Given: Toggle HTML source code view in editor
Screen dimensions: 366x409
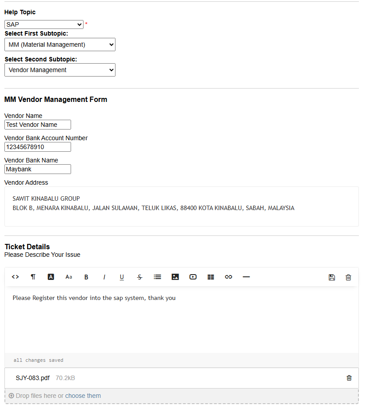Looking at the screenshot, I should (x=16, y=277).
